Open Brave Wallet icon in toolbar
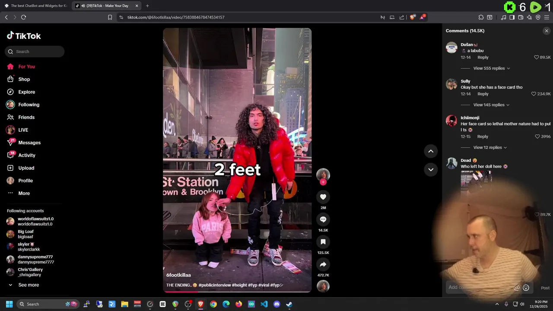553x311 pixels. (x=521, y=17)
